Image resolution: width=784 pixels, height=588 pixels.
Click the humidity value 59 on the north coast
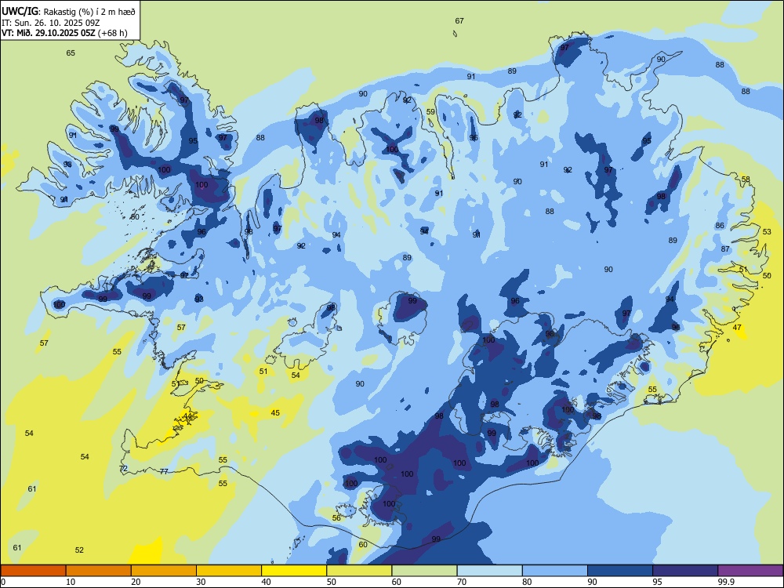point(431,112)
